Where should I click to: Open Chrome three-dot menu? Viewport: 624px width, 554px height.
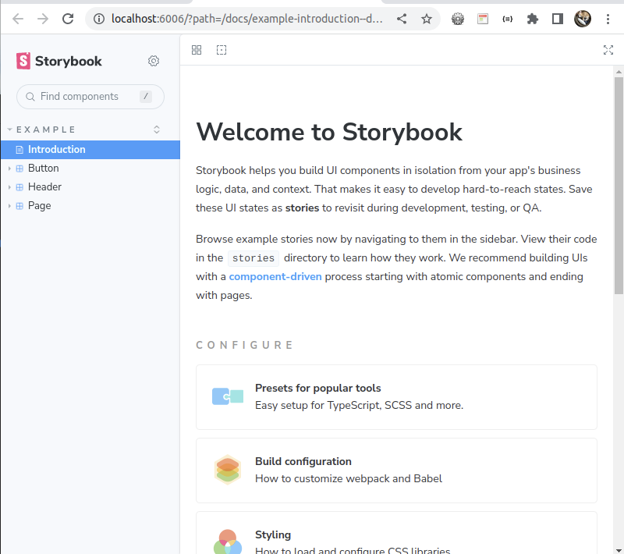(x=608, y=19)
